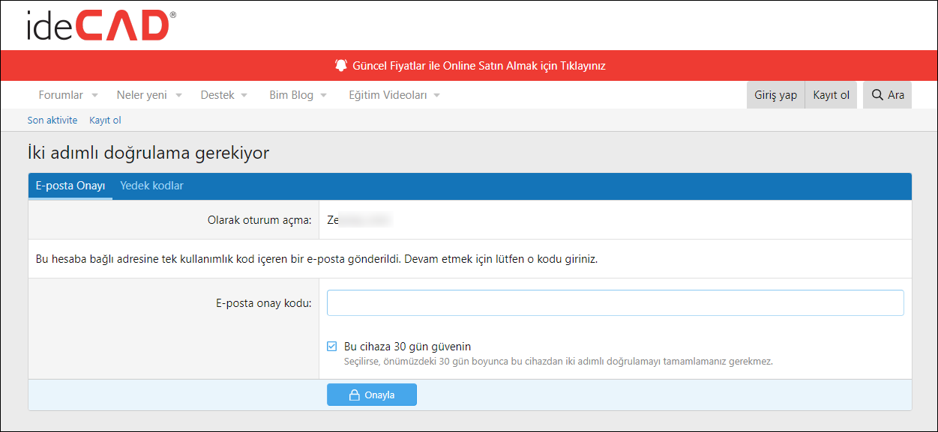
Task: Expand the Forumlar dropdown arrow
Action: click(x=94, y=96)
